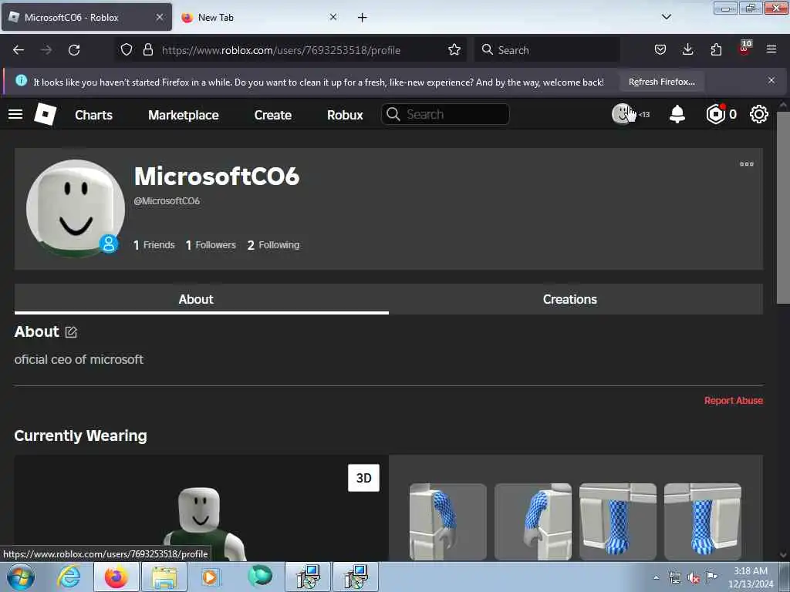The width and height of the screenshot is (790, 592).
Task: Click the avatar icon in Roblox header
Action: [x=623, y=114]
